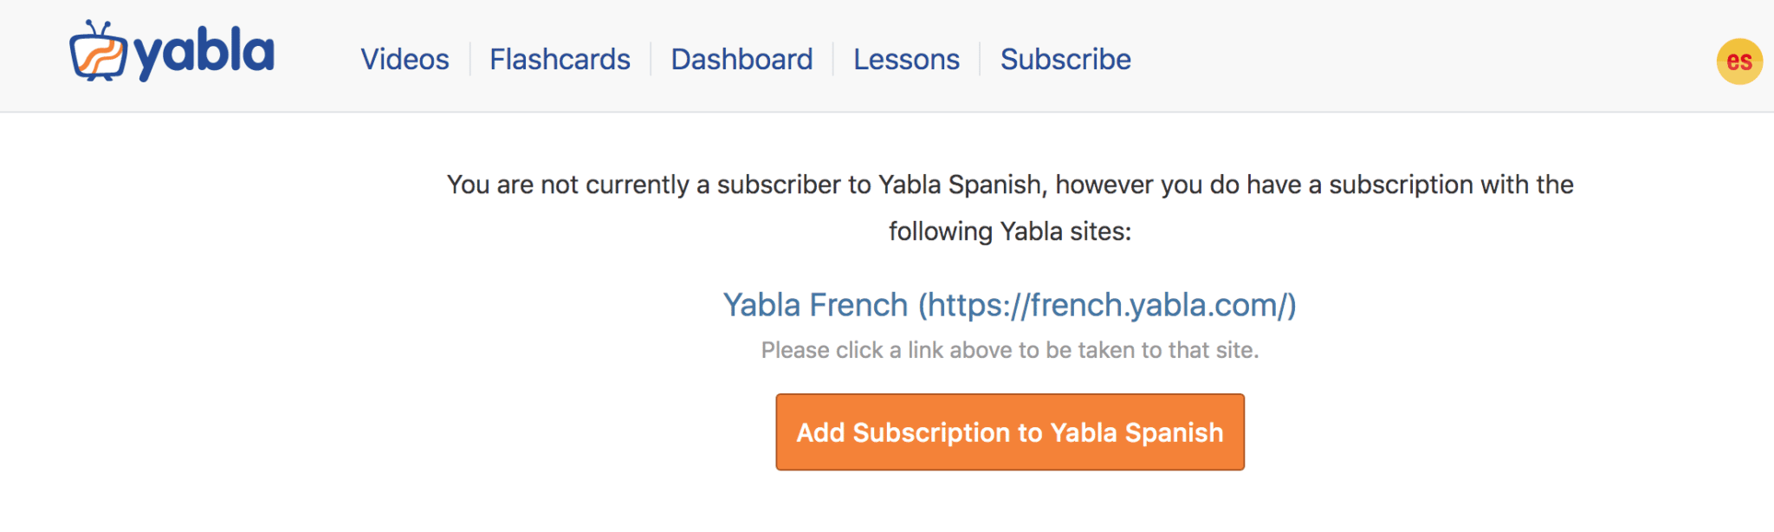This screenshot has width=1774, height=532.
Task: Navigate to the Dashboard
Action: pos(741,59)
